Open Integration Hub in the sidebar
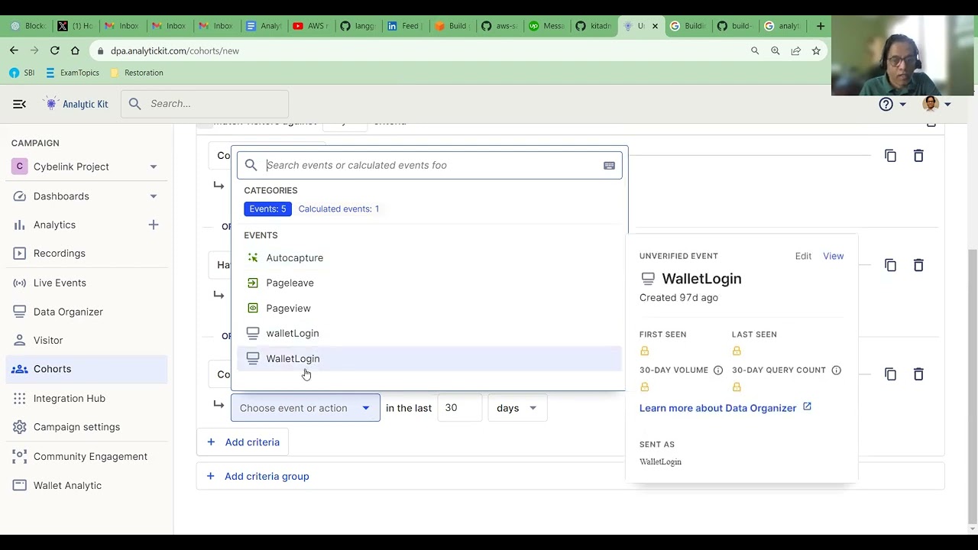This screenshot has height=550, width=978. click(x=86, y=398)
